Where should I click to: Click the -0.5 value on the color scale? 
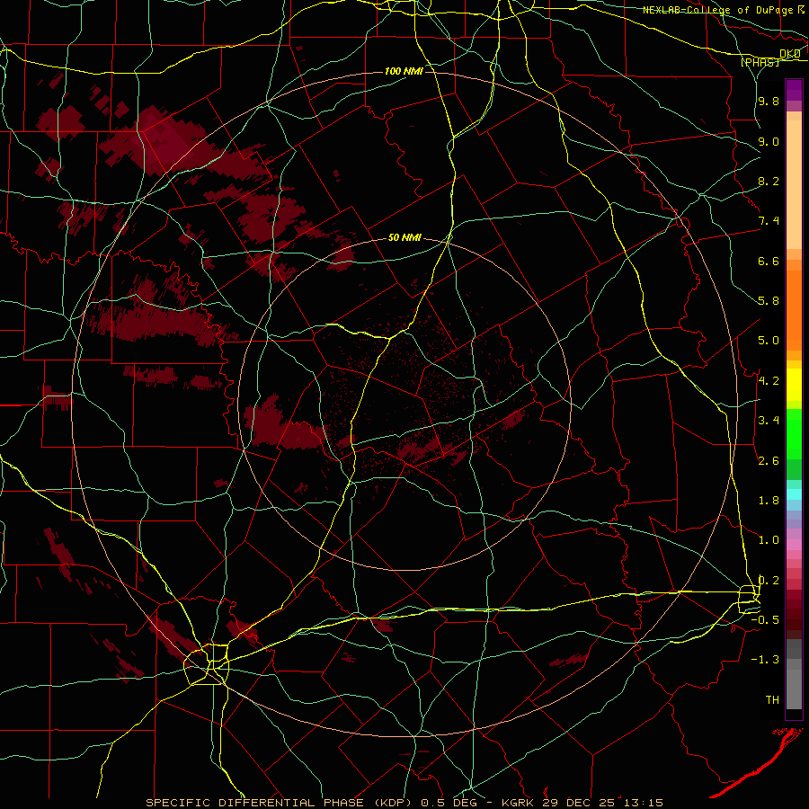click(765, 620)
